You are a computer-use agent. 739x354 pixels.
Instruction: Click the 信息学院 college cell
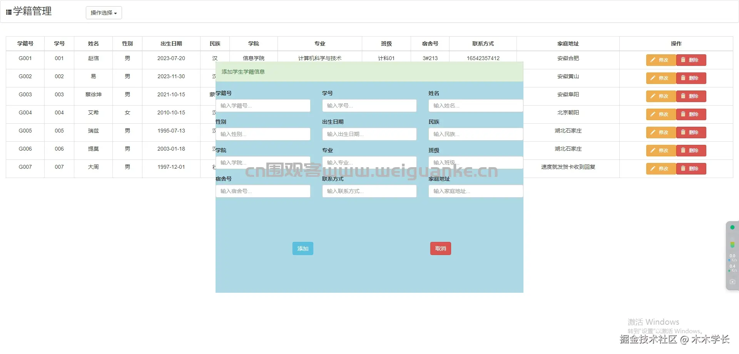click(254, 58)
